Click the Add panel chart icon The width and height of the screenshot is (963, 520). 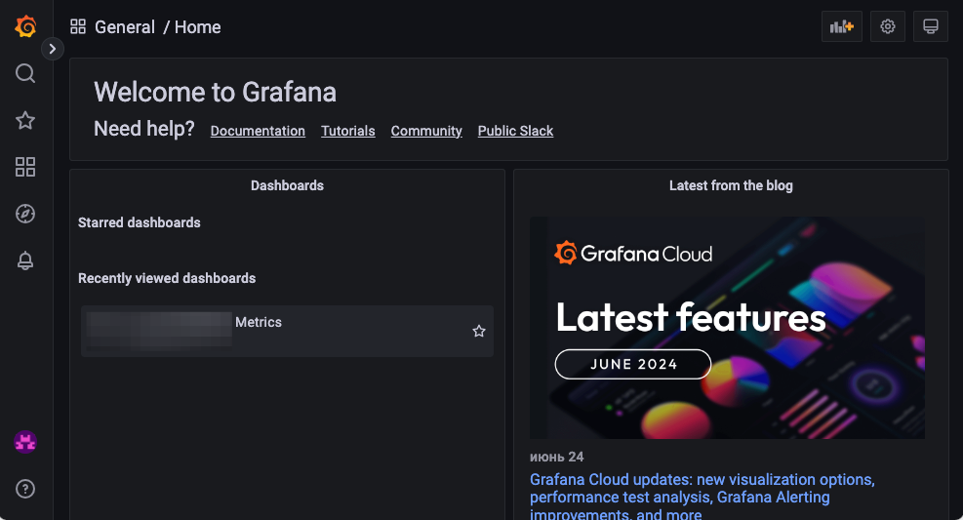coord(841,26)
